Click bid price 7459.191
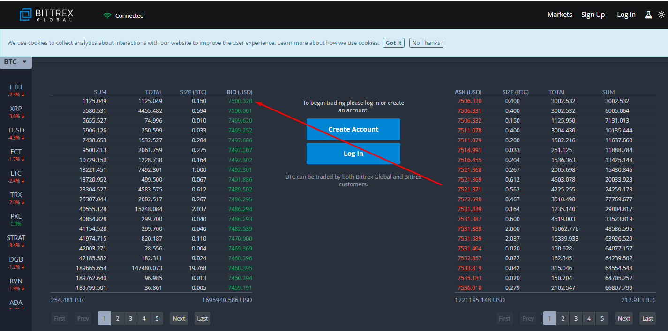The height and width of the screenshot is (331, 668). [240, 287]
